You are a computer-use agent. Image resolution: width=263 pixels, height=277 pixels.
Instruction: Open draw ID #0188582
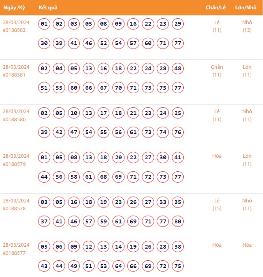coord(14,30)
